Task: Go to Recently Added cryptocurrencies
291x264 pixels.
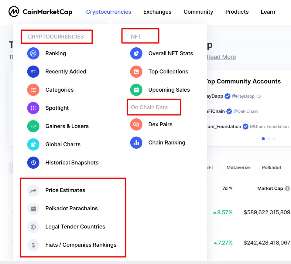Action: [x=66, y=72]
